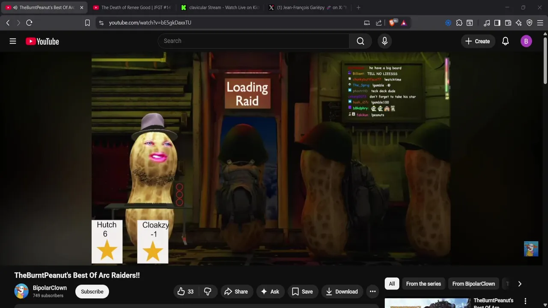Open the browser main hamburger menu
548x308 pixels.
(x=540, y=23)
